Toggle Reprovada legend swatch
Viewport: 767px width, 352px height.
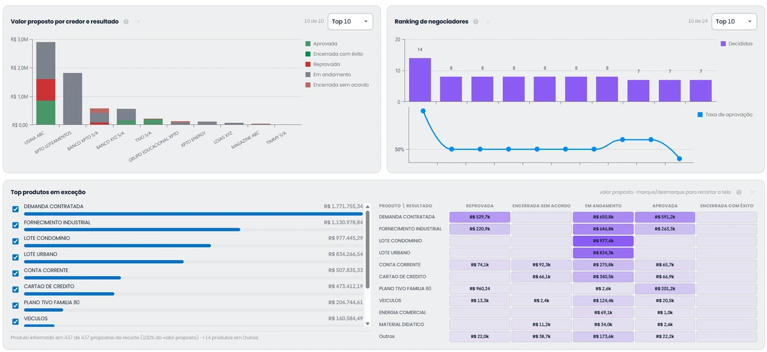pyautogui.click(x=308, y=64)
